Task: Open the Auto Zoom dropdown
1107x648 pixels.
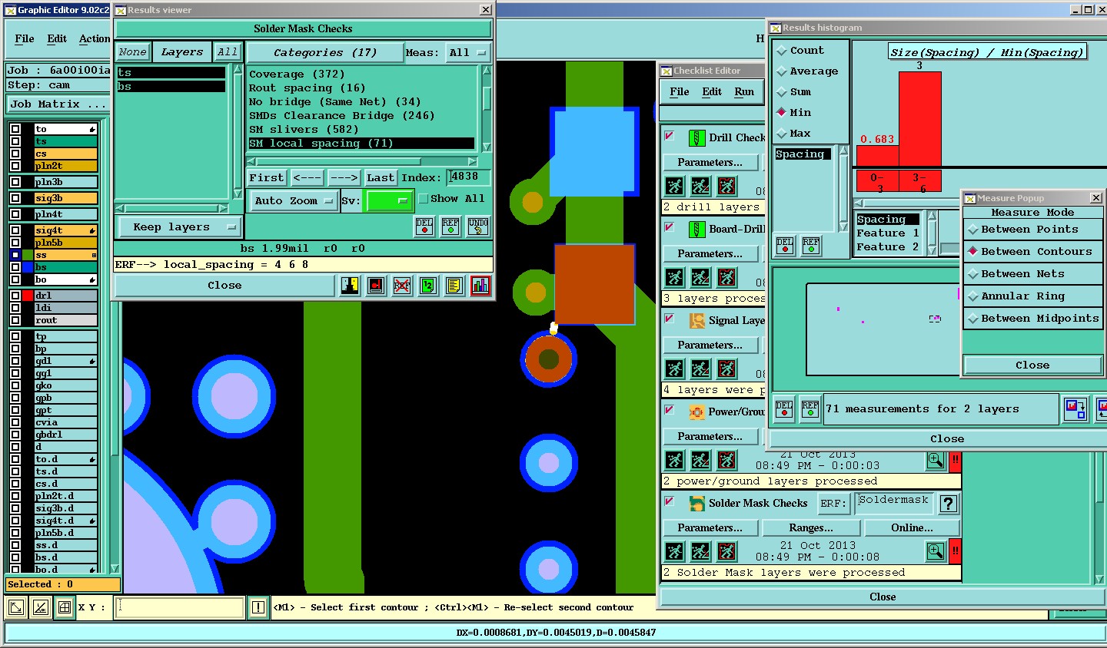Action: [x=293, y=201]
